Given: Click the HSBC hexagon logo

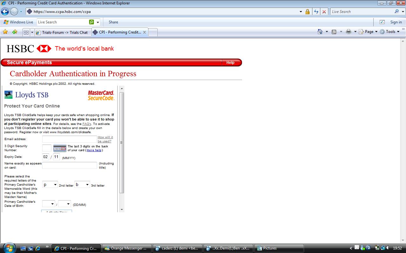Looking at the screenshot, I should pyautogui.click(x=44, y=48).
